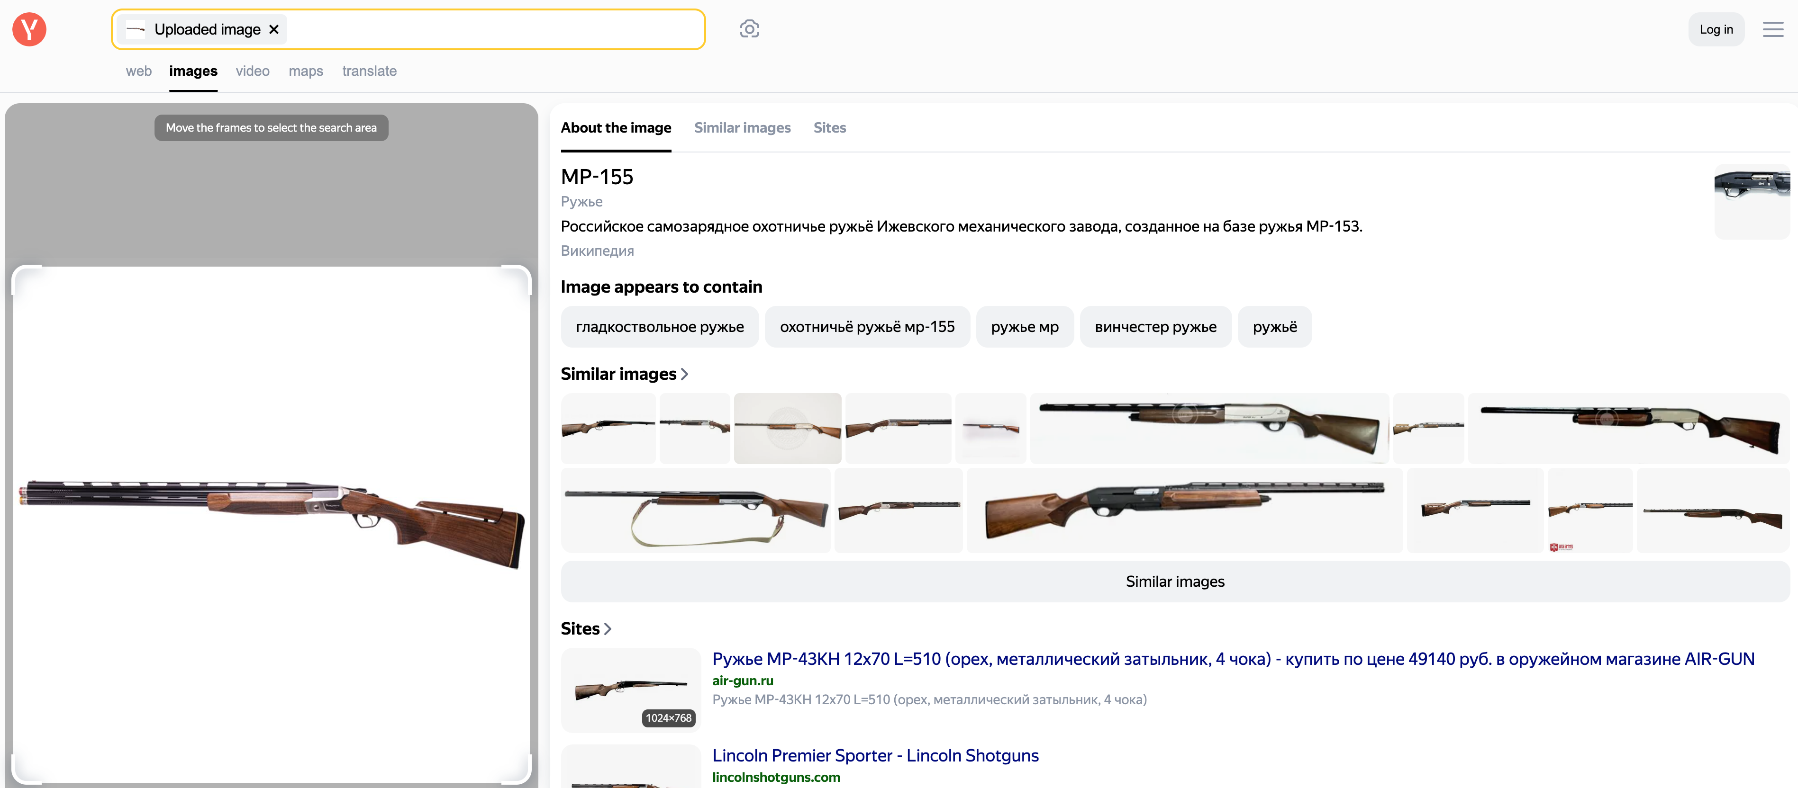Switch to the web tab
Image resolution: width=1798 pixels, height=788 pixels.
tap(138, 71)
